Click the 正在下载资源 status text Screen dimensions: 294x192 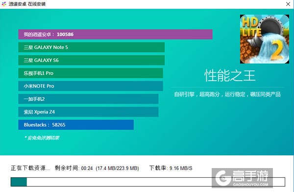(x=30, y=168)
